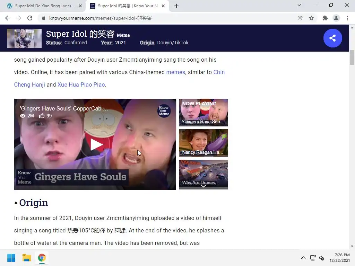Select the Why Are Drones video thumbnail

203,175
